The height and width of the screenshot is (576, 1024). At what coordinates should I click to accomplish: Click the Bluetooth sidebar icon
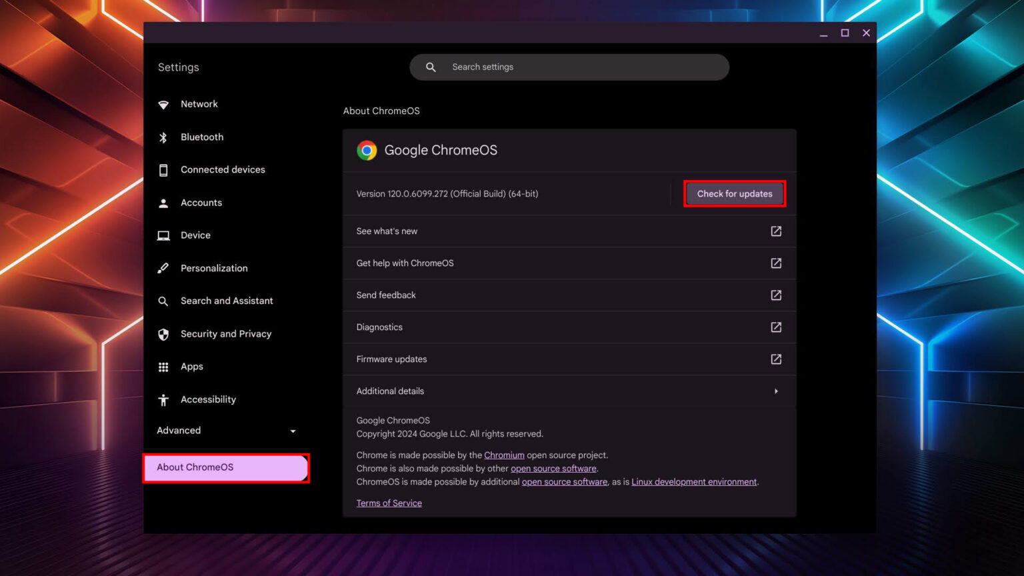coord(163,137)
